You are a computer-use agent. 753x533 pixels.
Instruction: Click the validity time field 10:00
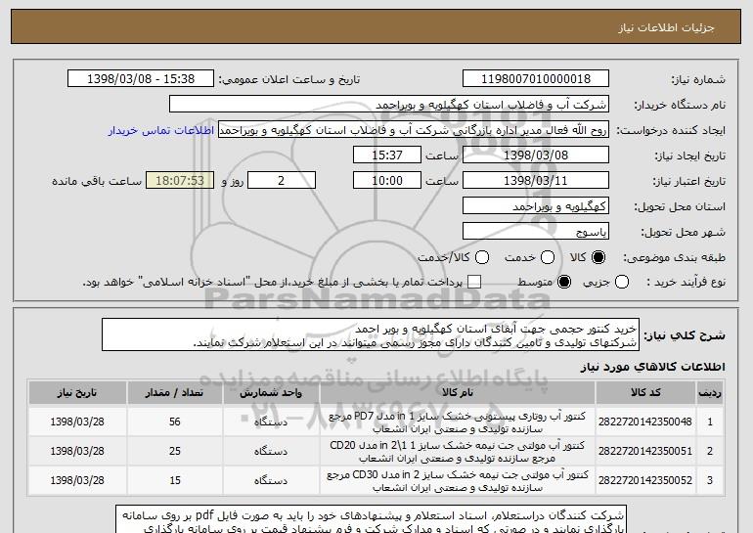(387, 181)
